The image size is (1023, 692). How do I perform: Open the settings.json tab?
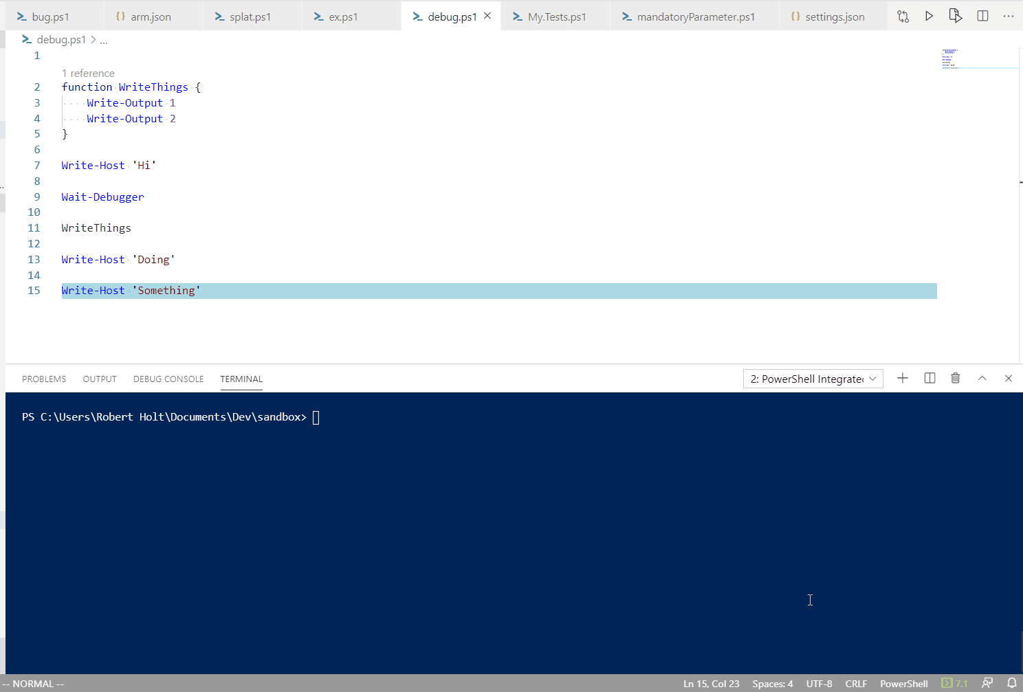[833, 15]
